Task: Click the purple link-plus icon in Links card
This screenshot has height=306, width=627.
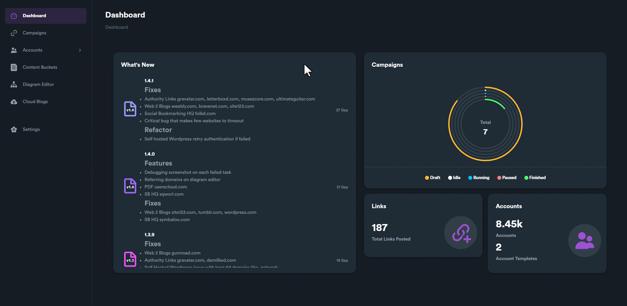Action: click(x=461, y=233)
